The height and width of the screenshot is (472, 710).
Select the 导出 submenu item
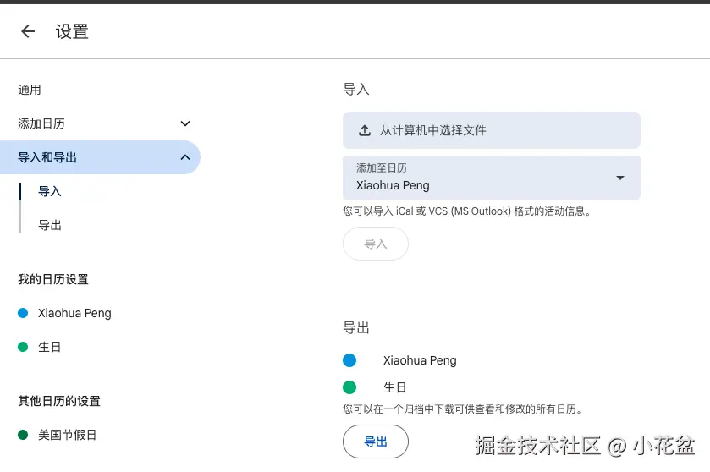pyautogui.click(x=50, y=225)
